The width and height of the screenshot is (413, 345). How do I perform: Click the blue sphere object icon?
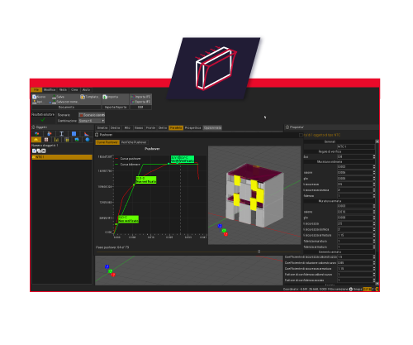[x=88, y=140]
